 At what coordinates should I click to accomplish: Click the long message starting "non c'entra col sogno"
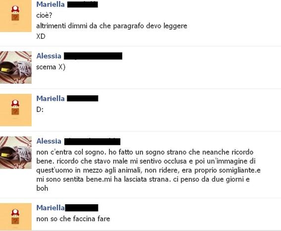point(148,170)
